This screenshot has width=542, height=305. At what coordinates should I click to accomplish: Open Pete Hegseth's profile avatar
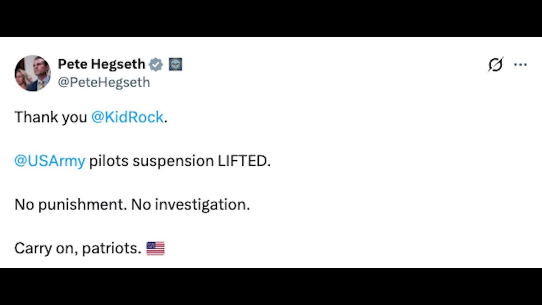(33, 73)
